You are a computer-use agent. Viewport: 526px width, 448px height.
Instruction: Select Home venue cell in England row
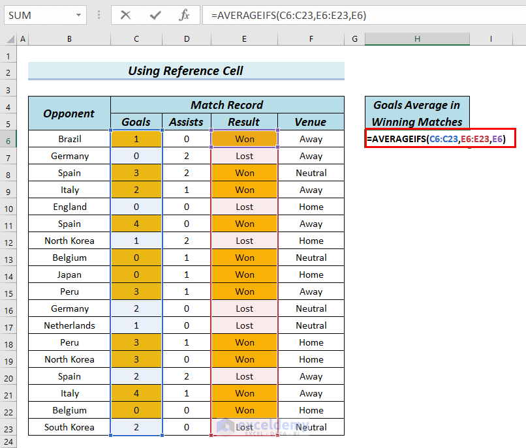311,207
